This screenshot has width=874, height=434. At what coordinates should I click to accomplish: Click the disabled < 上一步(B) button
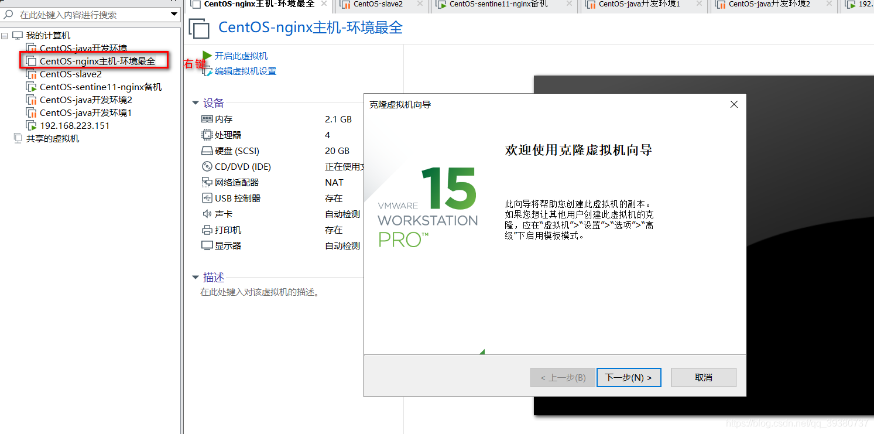[x=563, y=378]
